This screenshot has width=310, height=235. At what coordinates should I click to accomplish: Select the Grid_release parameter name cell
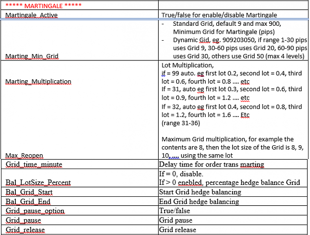tap(80, 230)
